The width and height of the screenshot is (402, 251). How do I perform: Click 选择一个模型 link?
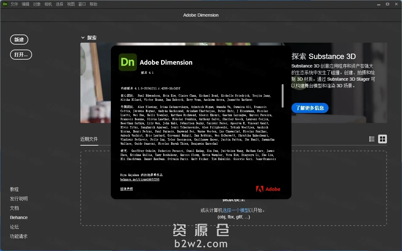236,210
